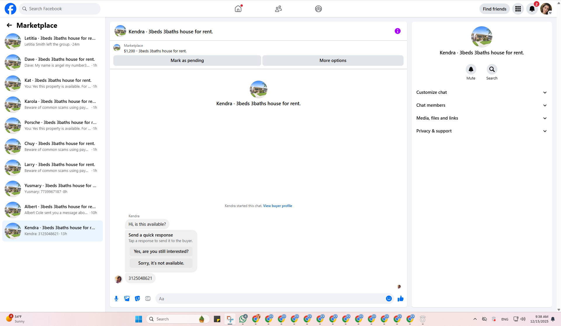Attach a photo or file
The width and height of the screenshot is (561, 326).
(127, 299)
